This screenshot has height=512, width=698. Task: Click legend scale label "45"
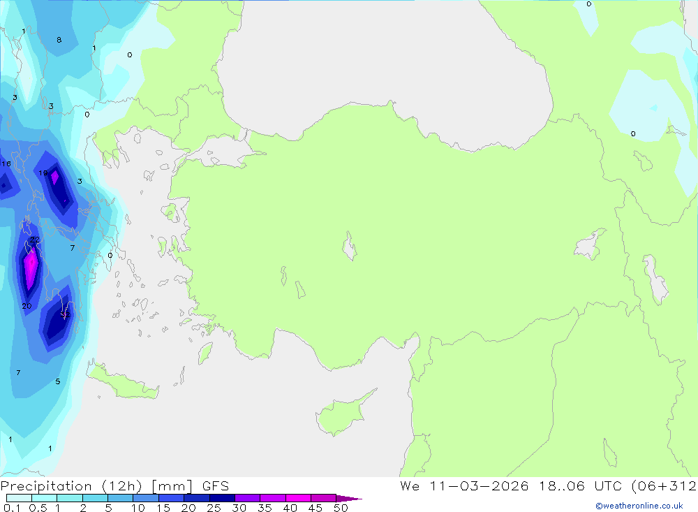[315, 508]
